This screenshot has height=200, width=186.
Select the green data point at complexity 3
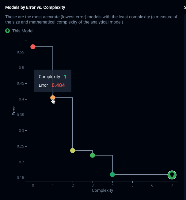click(93, 155)
